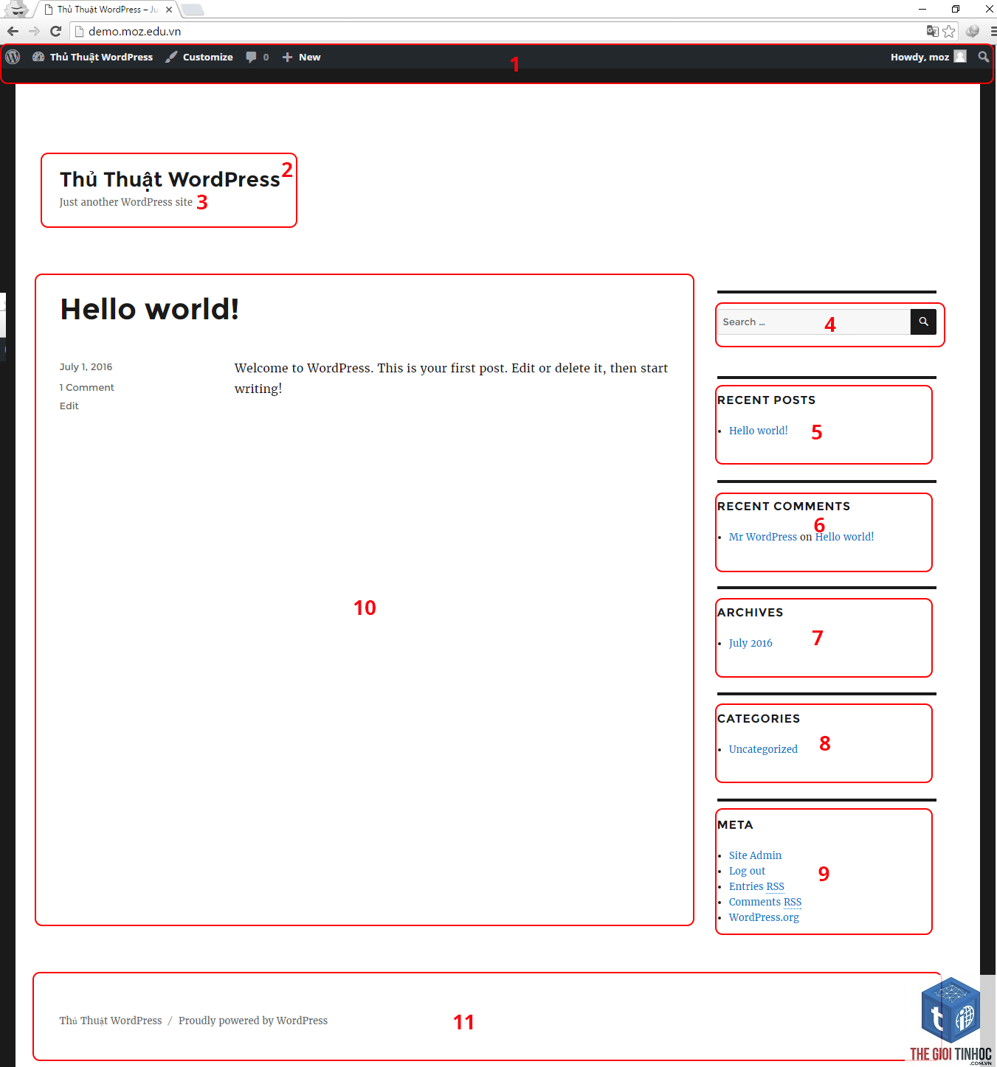This screenshot has height=1067, width=997.
Task: Close the Thủ Thuật WordPress browser tab
Action: (x=169, y=10)
